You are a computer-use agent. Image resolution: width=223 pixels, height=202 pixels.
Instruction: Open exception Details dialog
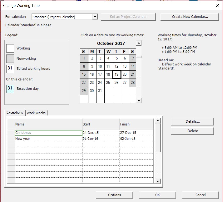click(x=192, y=122)
